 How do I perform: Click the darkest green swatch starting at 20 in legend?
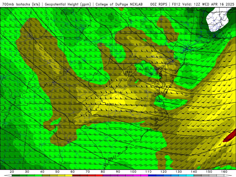pos(16,176)
